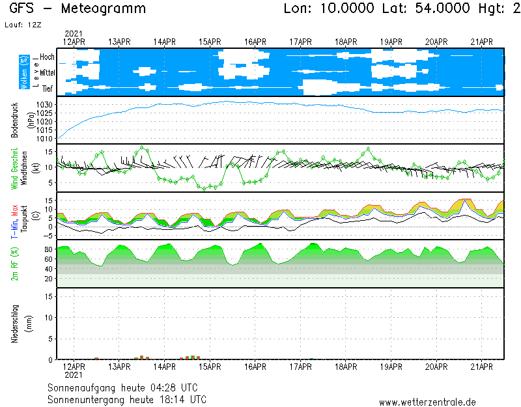Select the Sonnenuntergang heute 18:14 UTC text
The width and height of the screenshot is (521, 407).
pyautogui.click(x=127, y=399)
